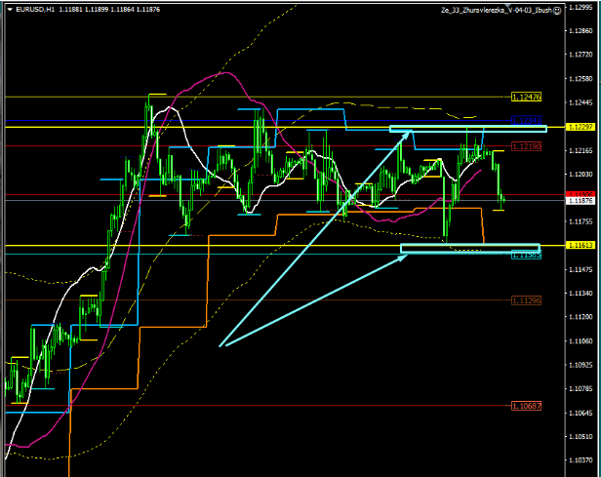
Task: Click the EURUSD,H1 symbol label
Action: [32, 9]
